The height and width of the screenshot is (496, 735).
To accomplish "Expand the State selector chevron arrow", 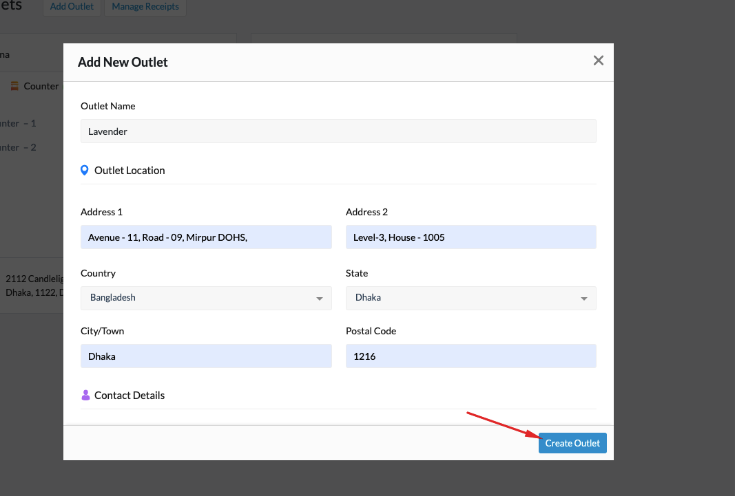I will click(583, 299).
